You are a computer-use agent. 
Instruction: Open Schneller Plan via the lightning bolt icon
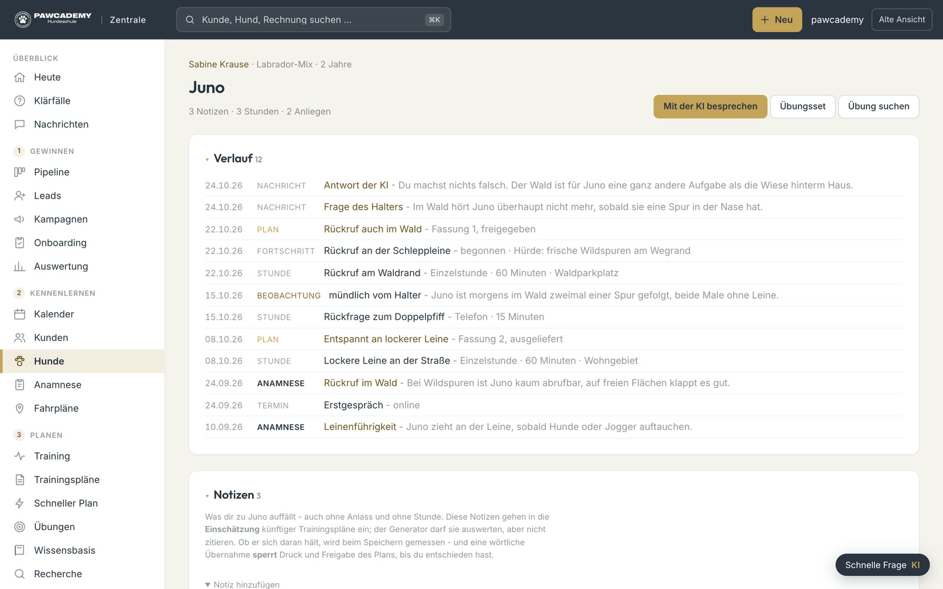pos(19,503)
